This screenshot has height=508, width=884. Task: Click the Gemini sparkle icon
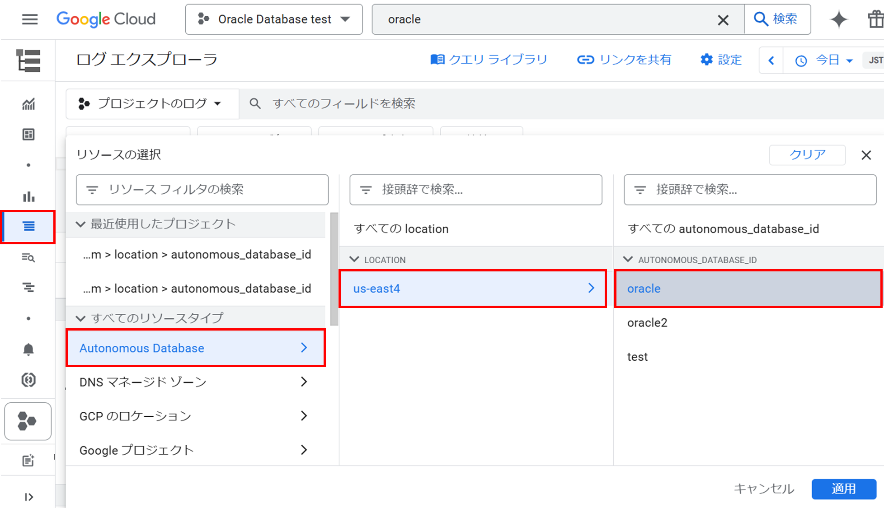pos(839,19)
